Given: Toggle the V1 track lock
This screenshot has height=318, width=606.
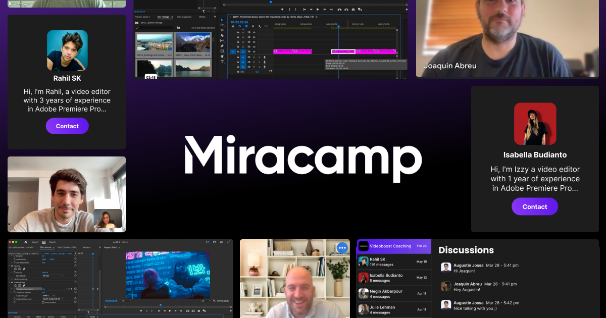Looking at the screenshot, I should tap(238, 51).
